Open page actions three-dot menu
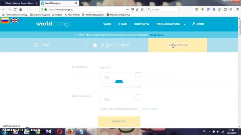The height and width of the screenshot is (135, 241). tap(127, 9)
